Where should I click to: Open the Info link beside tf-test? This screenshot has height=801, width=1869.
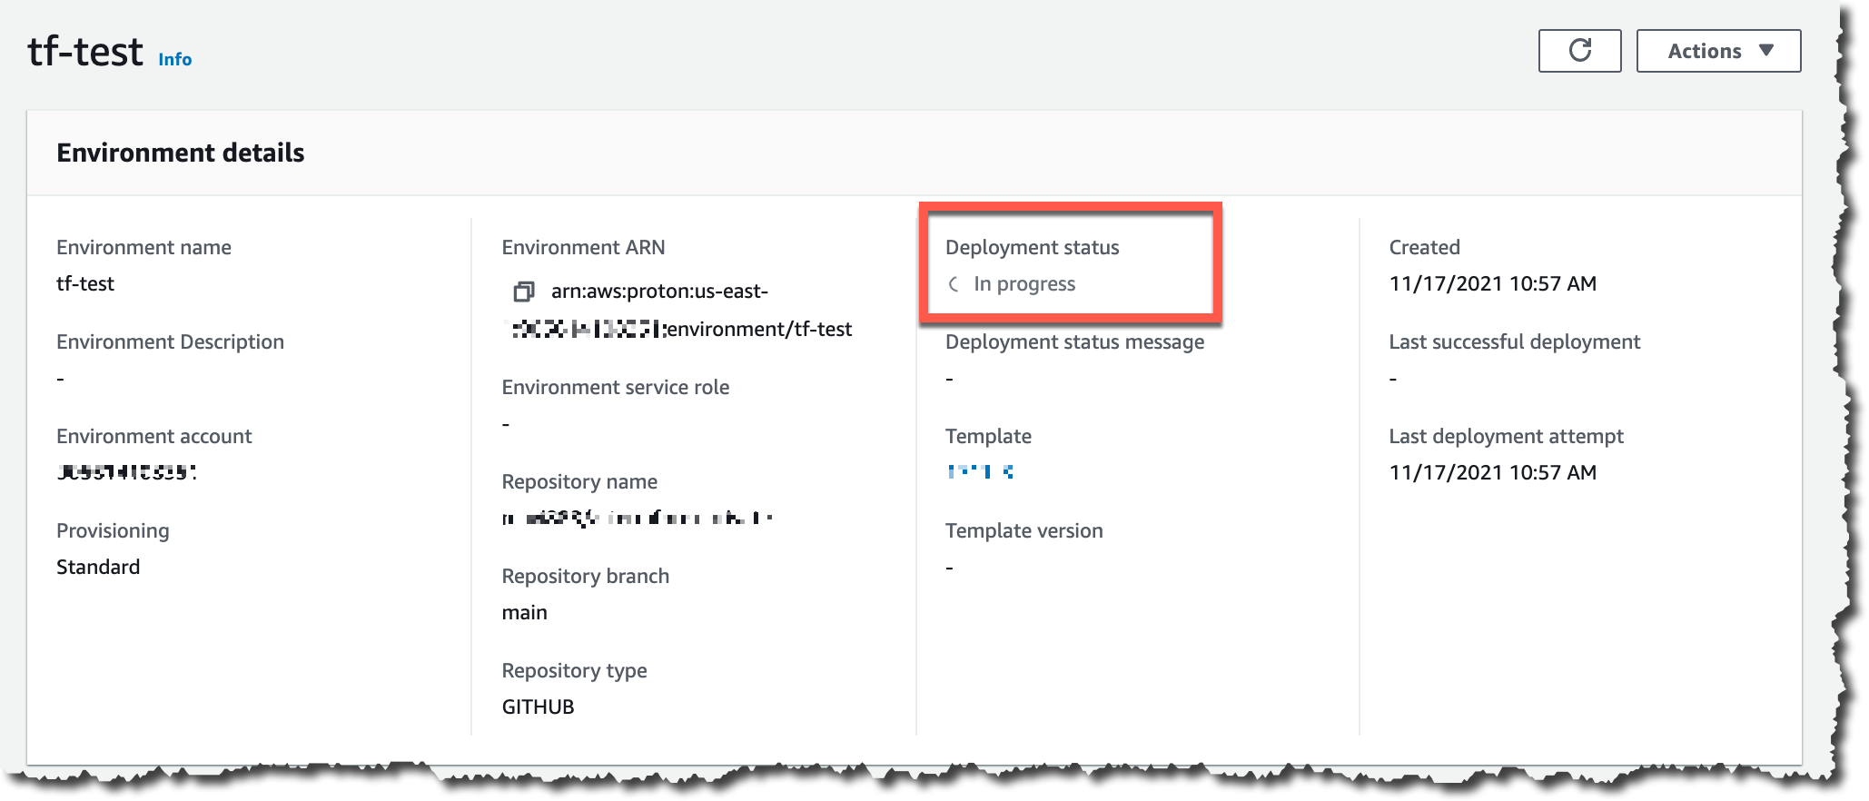174,59
